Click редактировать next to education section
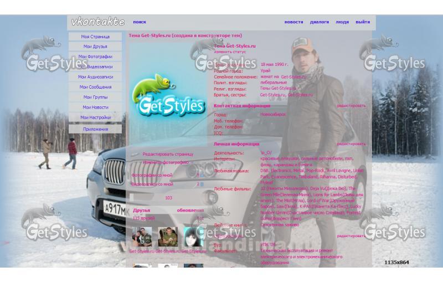 coord(351,235)
